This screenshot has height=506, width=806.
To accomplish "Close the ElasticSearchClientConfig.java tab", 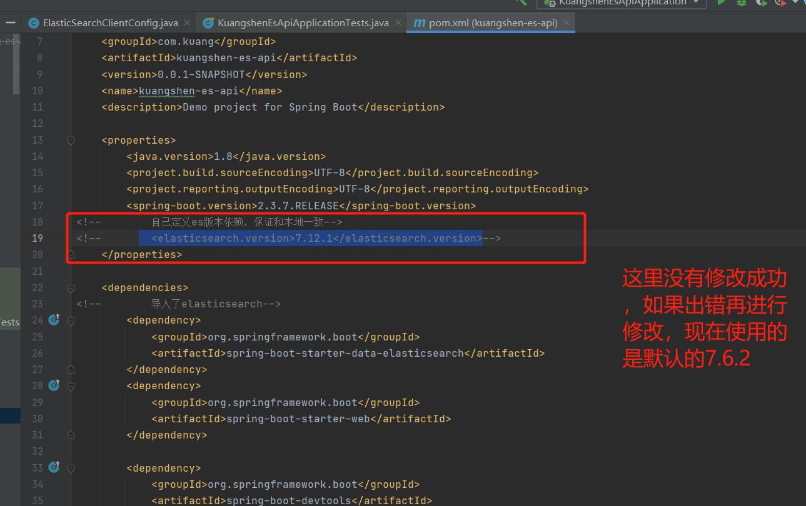I will point(186,22).
